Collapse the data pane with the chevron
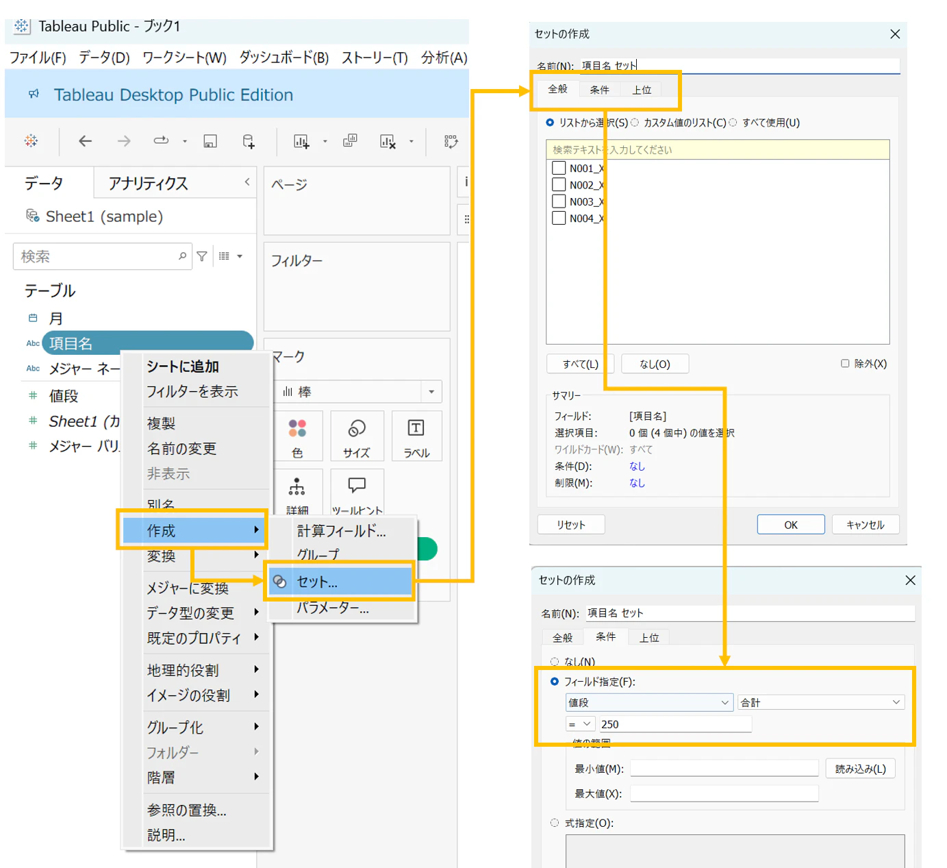 [x=247, y=182]
